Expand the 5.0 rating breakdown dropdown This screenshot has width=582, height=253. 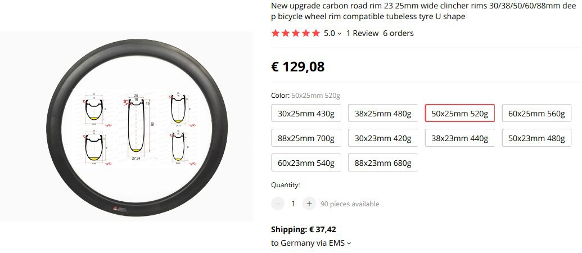point(332,33)
